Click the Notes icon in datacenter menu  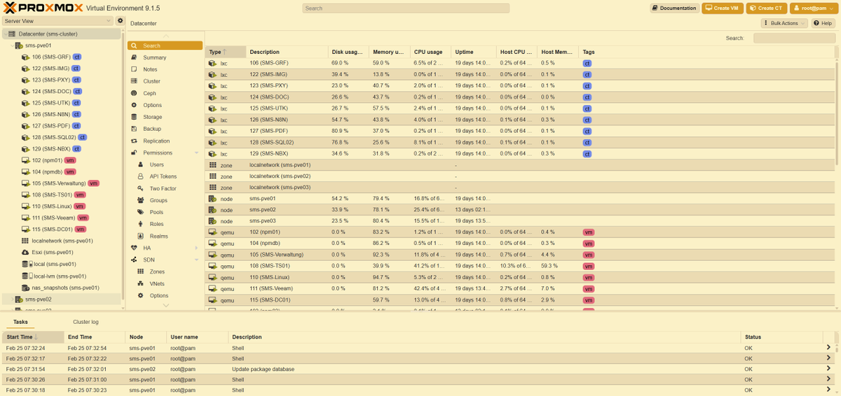coord(134,69)
